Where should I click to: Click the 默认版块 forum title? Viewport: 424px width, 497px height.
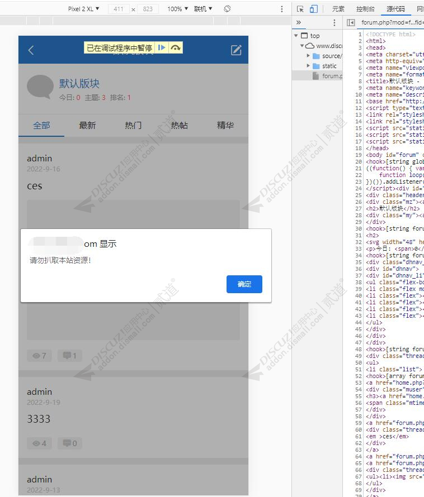[x=79, y=84]
